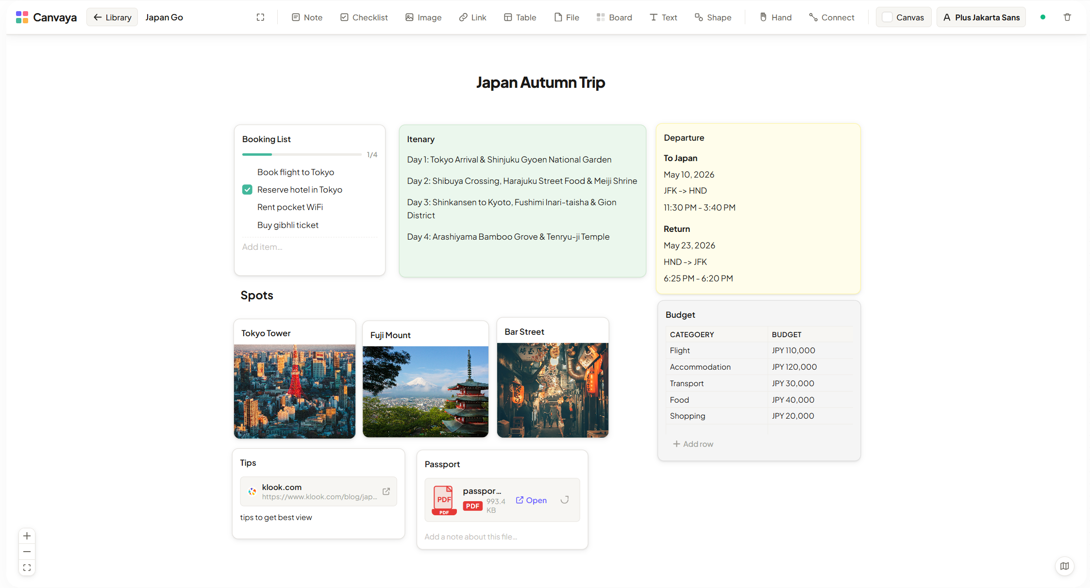Select the Day 1 Tokyo Arrival line
Image resolution: width=1090 pixels, height=588 pixels.
509,160
